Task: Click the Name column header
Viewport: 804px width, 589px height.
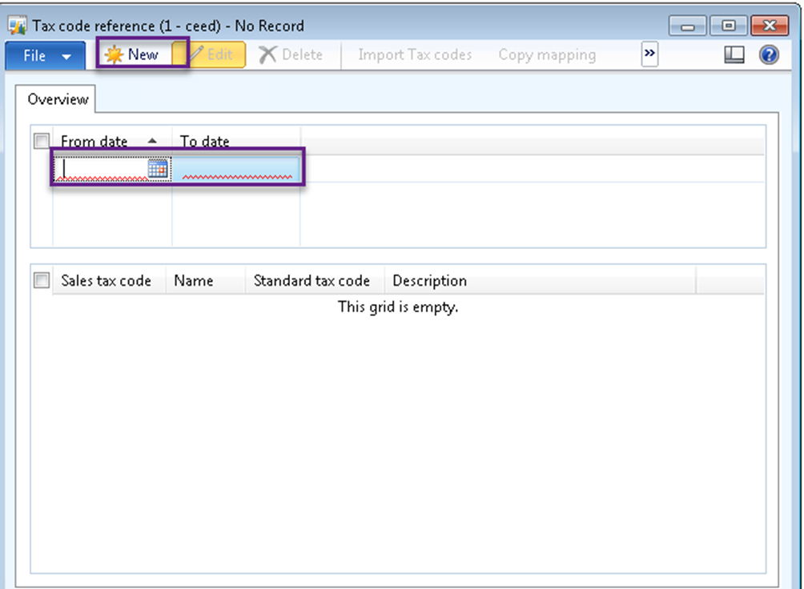Action: [x=206, y=280]
